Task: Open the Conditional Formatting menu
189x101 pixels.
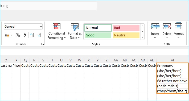Action: point(56,31)
